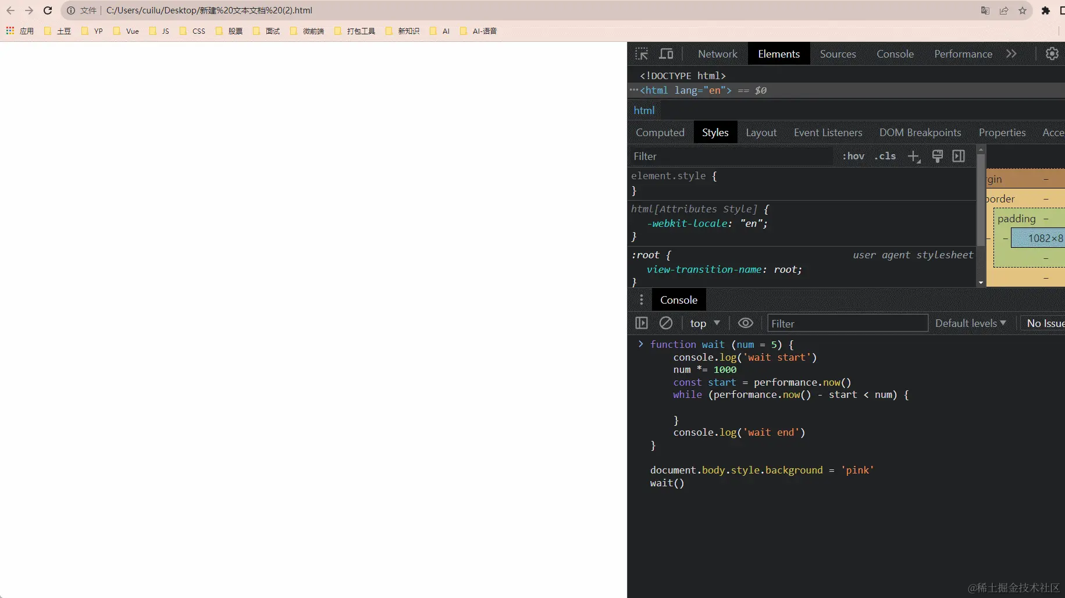Screen dimensions: 1065x598
Task: Open the Properties pane tab
Action: (1002, 133)
